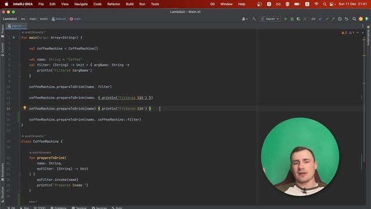This screenshot has width=371, height=209.
Task: Click Lambda2 in the breadcrumb bar
Action: 10,19
